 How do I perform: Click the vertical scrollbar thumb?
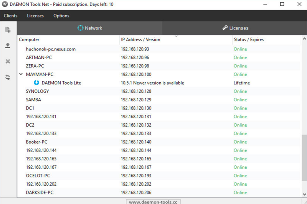[x=304, y=158]
